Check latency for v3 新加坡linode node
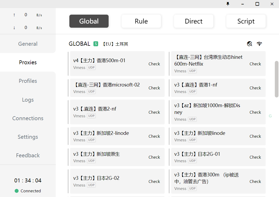This screenshot has width=279, height=197. click(x=255, y=136)
